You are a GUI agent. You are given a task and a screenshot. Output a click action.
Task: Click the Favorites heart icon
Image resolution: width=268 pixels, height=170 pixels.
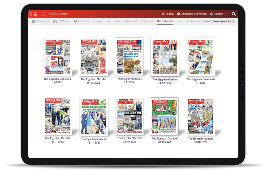click(75, 21)
